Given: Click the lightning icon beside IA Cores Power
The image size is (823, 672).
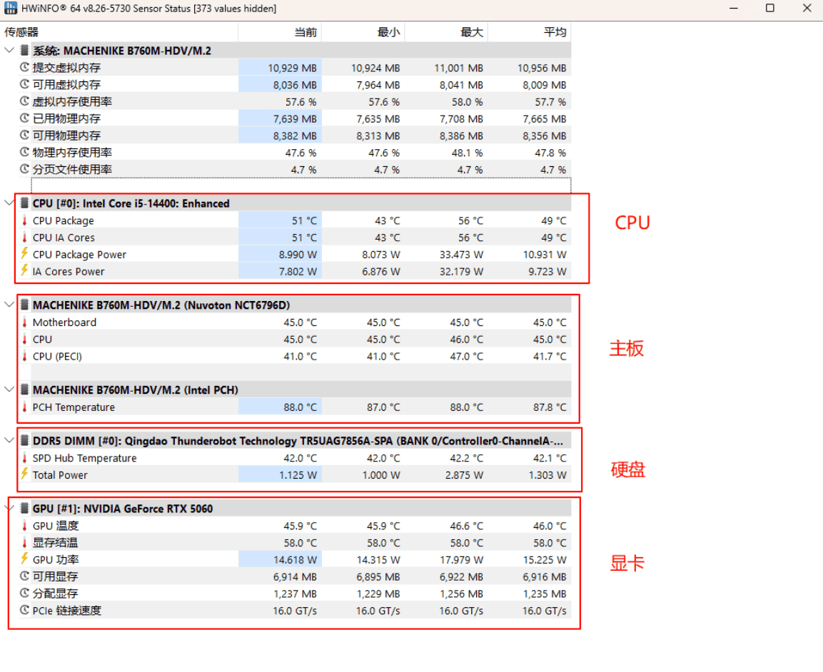Looking at the screenshot, I should point(24,270).
